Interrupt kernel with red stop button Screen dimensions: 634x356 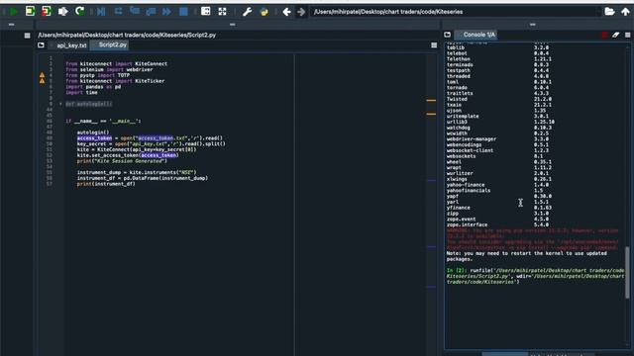pyautogui.click(x=604, y=36)
